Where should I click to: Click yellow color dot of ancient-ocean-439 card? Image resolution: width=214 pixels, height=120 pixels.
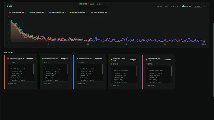tap(112, 59)
